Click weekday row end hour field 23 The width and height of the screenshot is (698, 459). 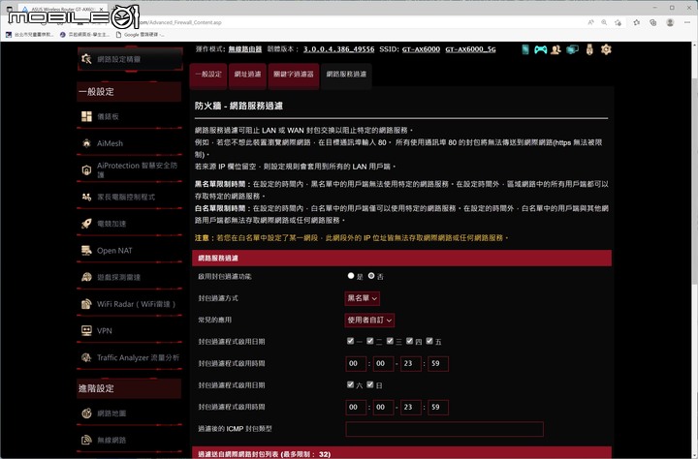click(x=411, y=364)
